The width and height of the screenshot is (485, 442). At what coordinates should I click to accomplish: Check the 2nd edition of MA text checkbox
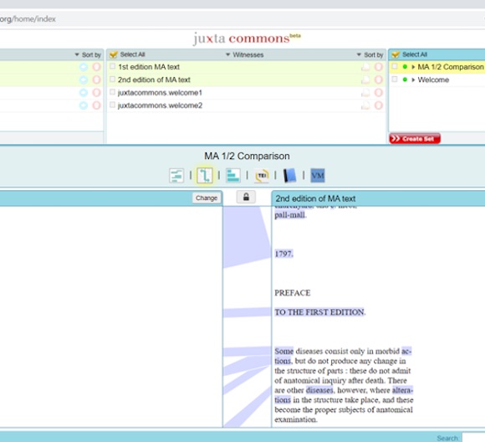click(113, 80)
